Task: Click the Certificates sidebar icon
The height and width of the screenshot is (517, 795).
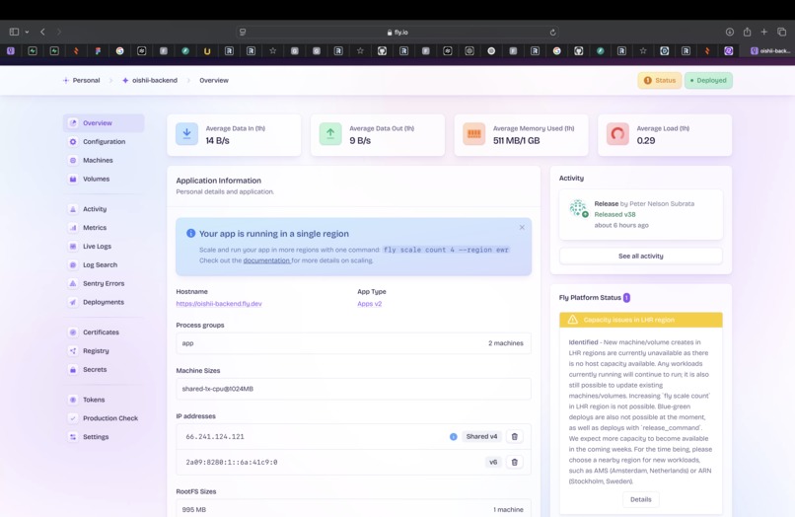Action: 73,332
